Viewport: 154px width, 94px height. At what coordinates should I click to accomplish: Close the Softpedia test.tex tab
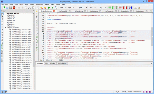(54, 11)
